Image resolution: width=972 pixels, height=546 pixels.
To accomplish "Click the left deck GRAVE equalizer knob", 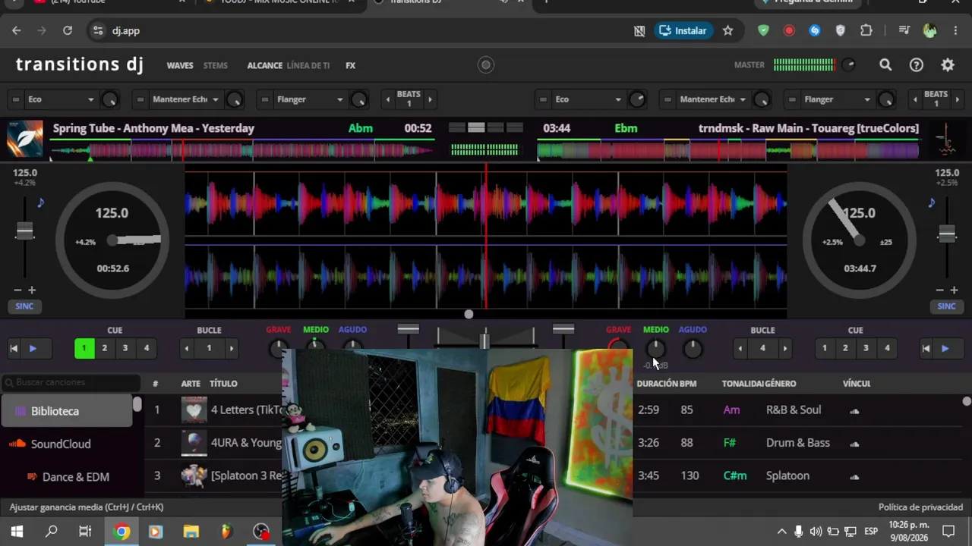I will 278,349.
